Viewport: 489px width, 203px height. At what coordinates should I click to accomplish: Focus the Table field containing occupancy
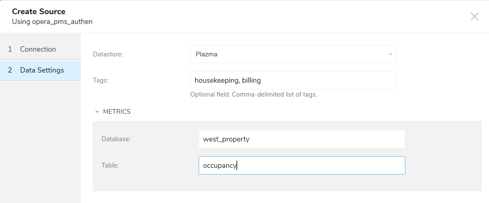coord(302,166)
